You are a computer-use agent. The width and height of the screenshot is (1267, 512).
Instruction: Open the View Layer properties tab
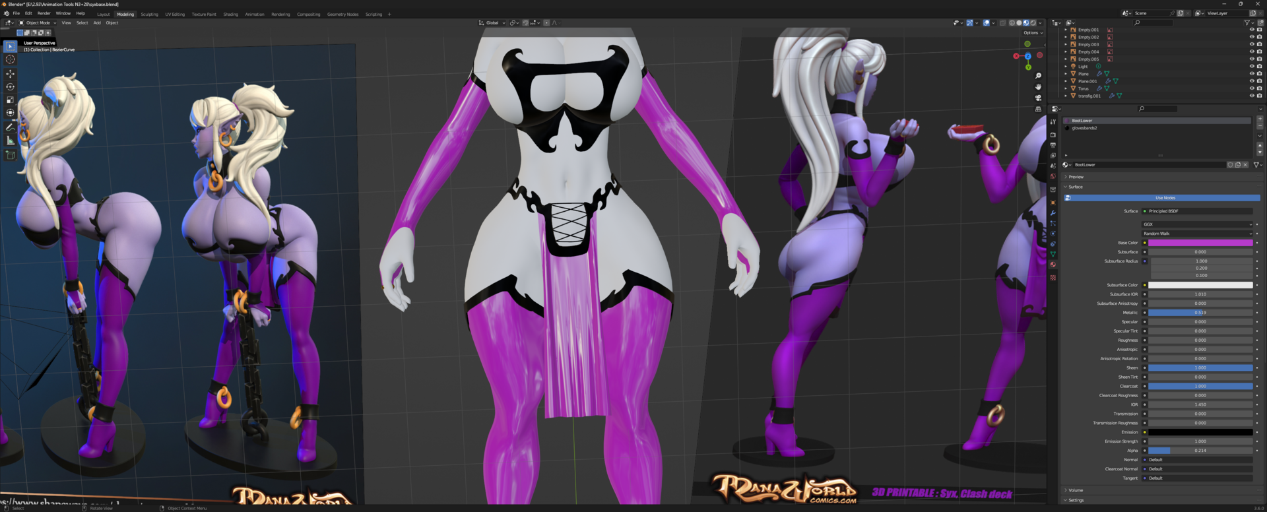pos(1053,156)
